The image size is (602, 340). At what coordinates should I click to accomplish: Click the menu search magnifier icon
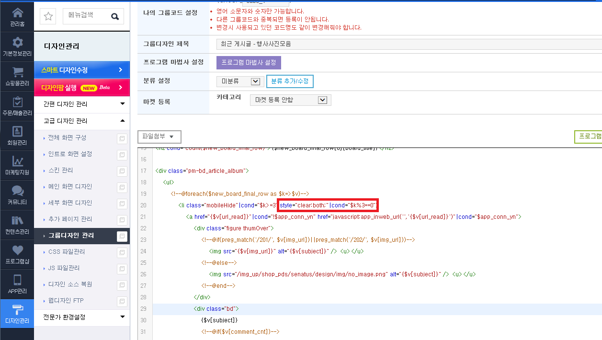coord(115,16)
